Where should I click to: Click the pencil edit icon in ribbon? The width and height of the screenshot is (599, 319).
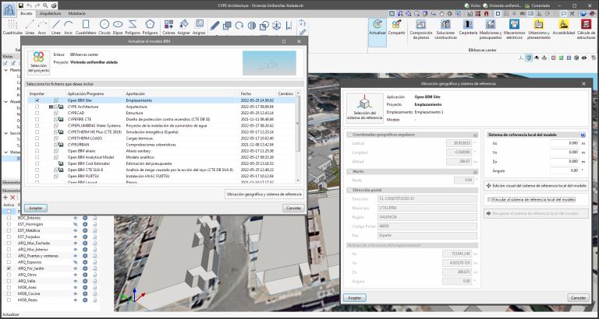[x=214, y=26]
